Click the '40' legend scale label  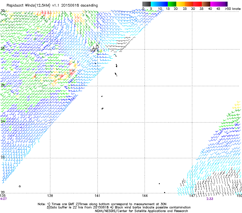pos(210,9)
